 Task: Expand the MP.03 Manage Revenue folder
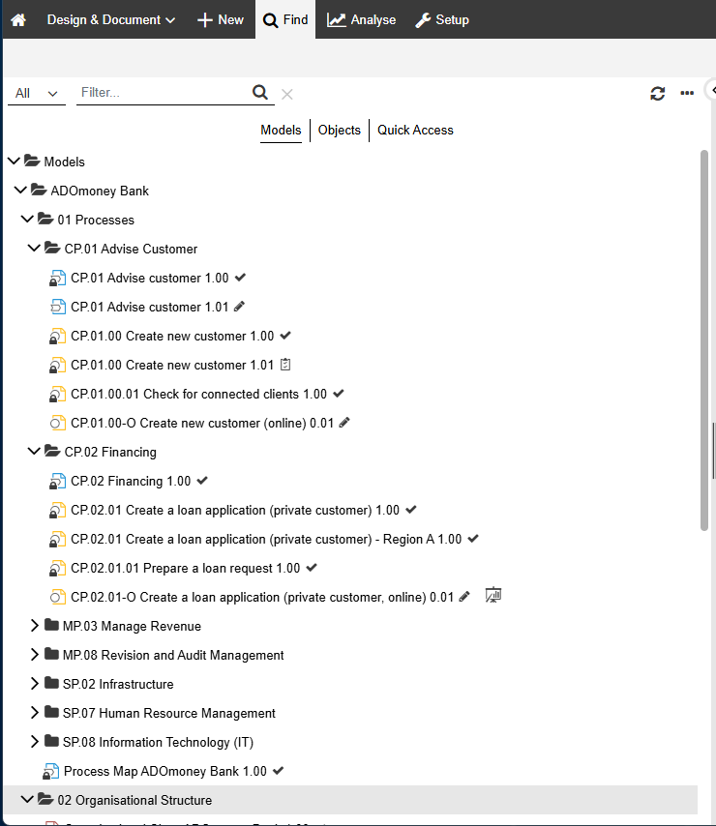35,626
